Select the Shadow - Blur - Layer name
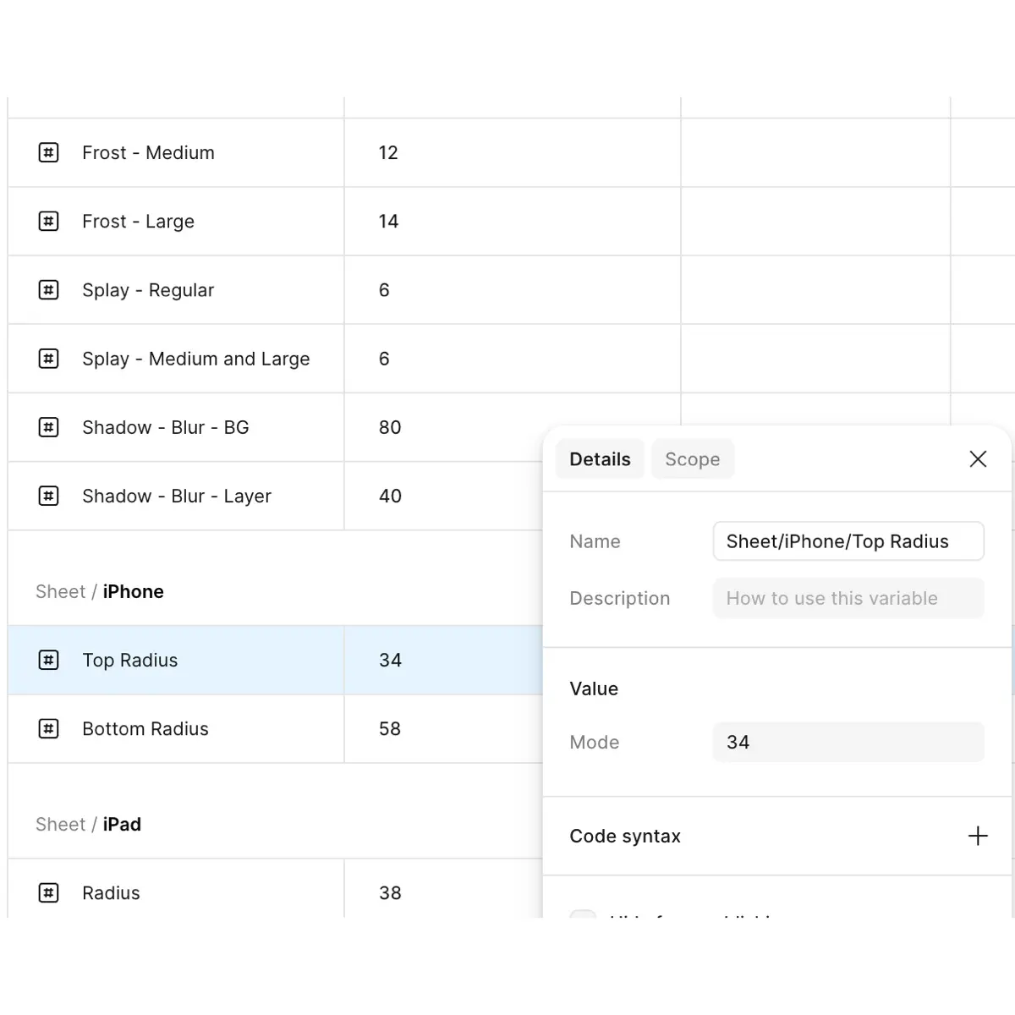The image size is (1015, 1015). click(x=177, y=496)
